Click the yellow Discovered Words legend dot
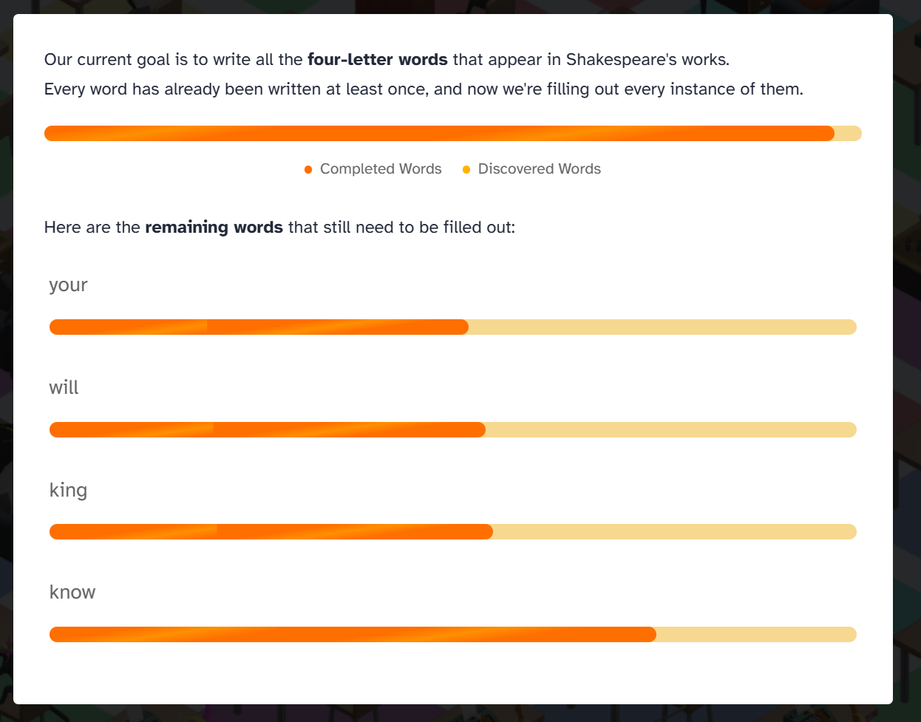 click(x=466, y=170)
